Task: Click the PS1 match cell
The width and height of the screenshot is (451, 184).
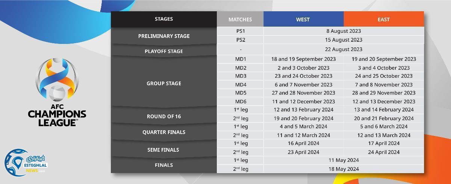Action: [x=241, y=31]
